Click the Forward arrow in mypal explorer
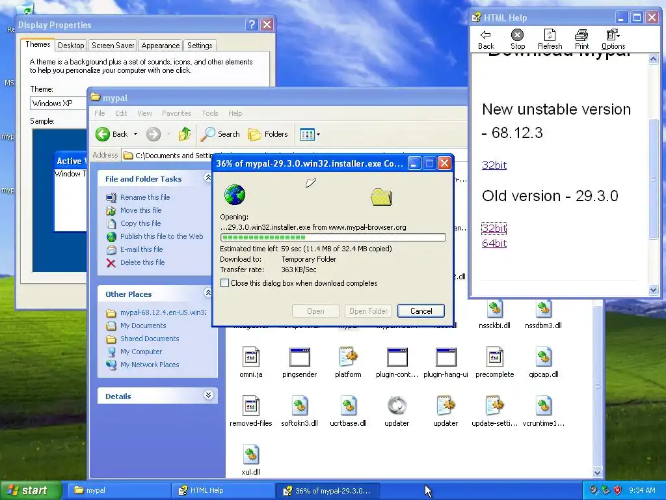 [x=153, y=134]
